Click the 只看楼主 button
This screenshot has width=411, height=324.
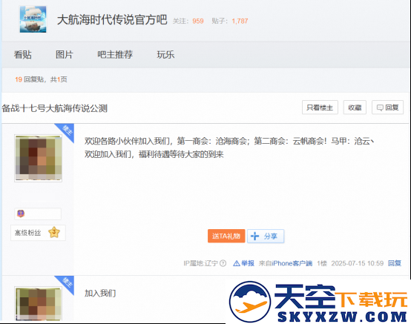coord(320,108)
